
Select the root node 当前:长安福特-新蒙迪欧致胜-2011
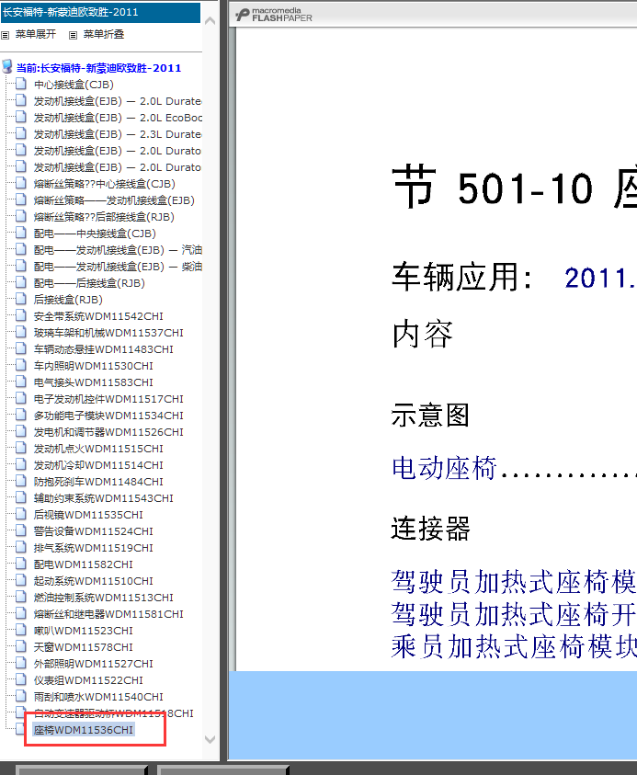(99, 68)
